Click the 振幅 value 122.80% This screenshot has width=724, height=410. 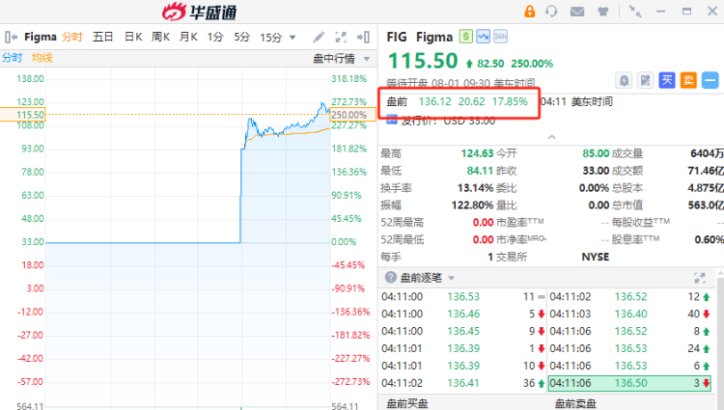coord(472,205)
